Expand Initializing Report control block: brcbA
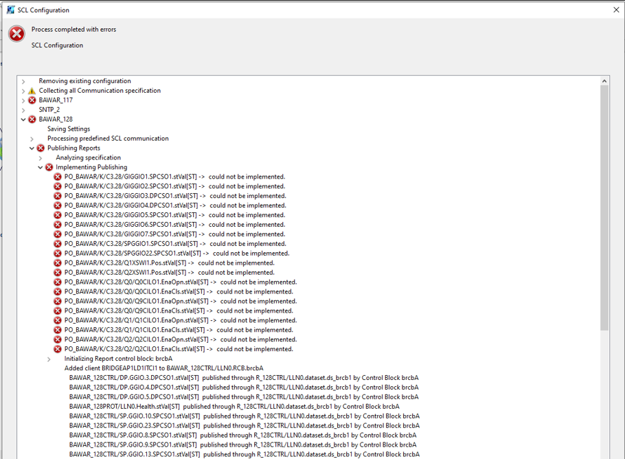 point(49,359)
